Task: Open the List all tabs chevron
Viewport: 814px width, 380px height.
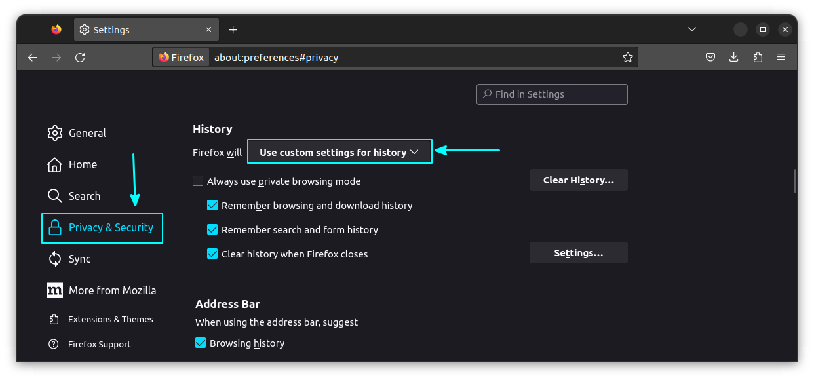Action: click(x=692, y=29)
